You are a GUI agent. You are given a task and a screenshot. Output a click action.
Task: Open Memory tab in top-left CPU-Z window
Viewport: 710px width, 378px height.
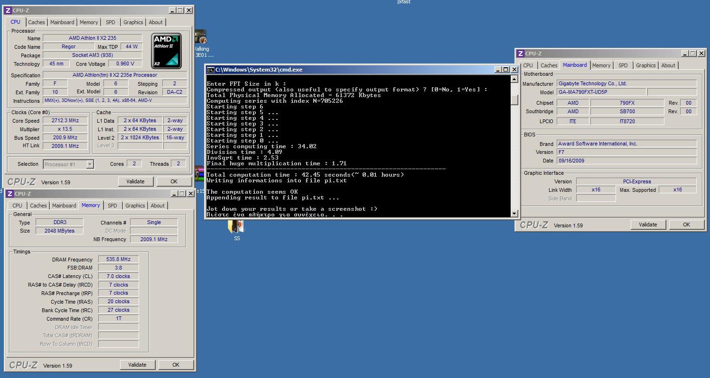pos(89,22)
